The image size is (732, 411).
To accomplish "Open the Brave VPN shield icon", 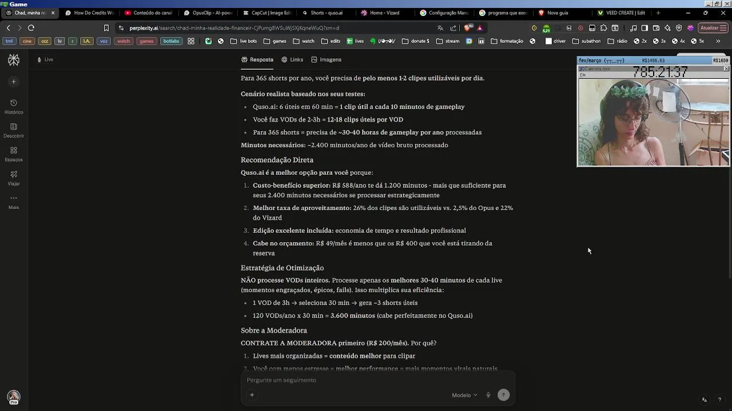I will tap(679, 28).
